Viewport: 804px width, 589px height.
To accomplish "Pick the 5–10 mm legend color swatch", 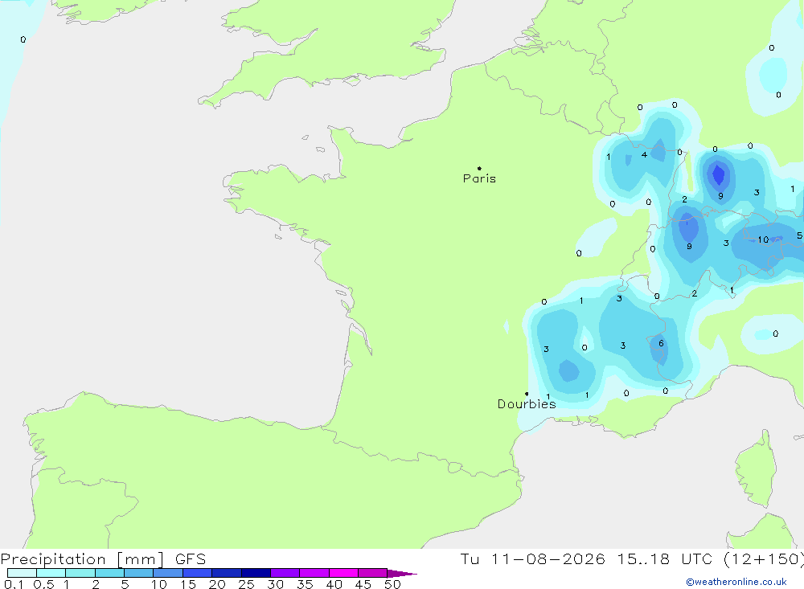I will pyautogui.click(x=139, y=573).
